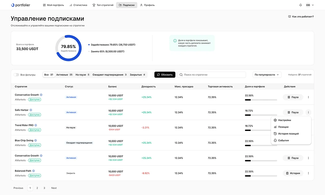The width and height of the screenshot is (325, 195).
Task: Select События in the context menu
Action: click(291, 141)
